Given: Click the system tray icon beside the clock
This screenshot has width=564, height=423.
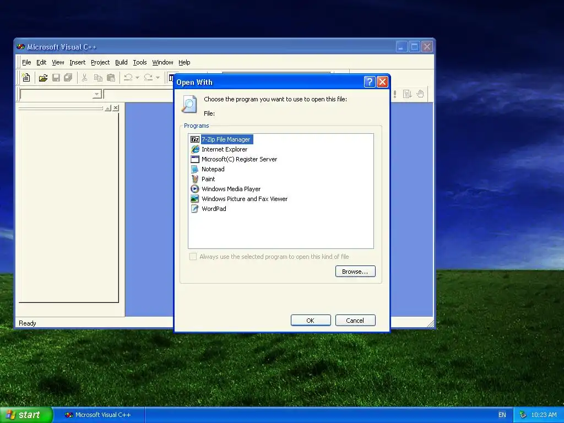Looking at the screenshot, I should (x=523, y=415).
